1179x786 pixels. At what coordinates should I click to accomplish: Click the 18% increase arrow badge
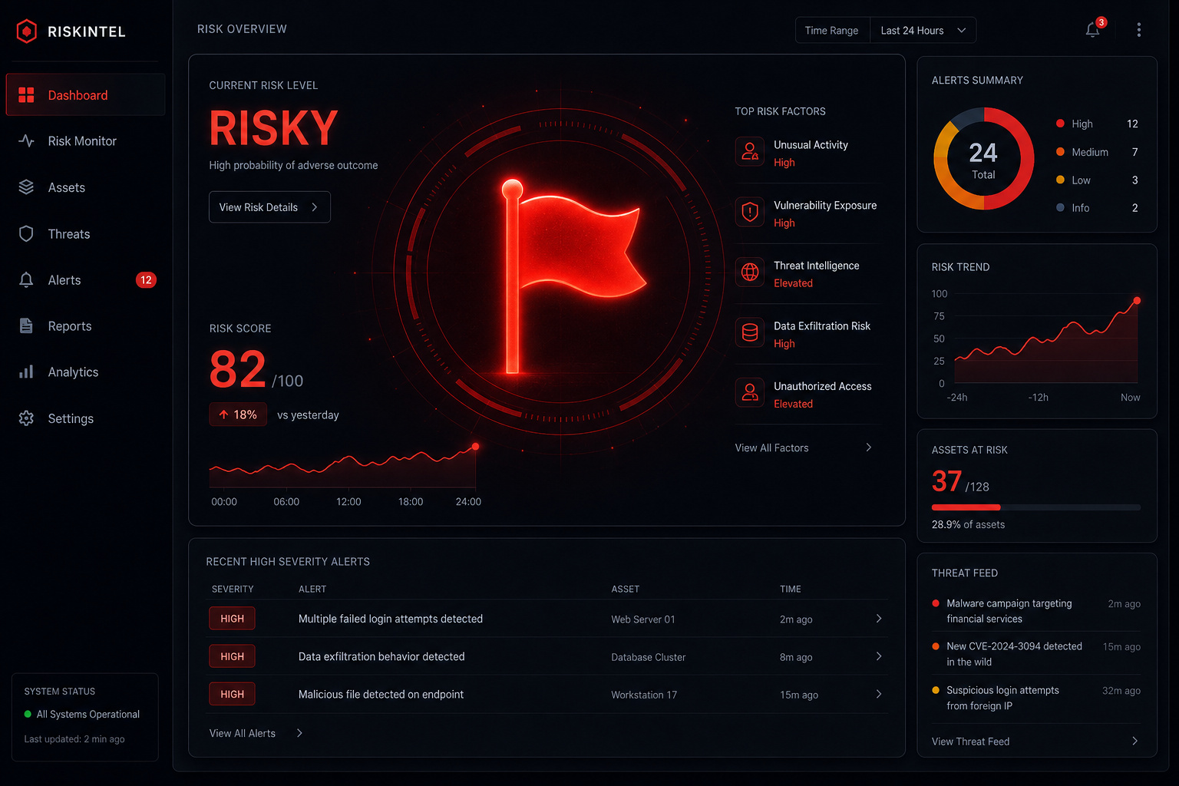coord(238,414)
